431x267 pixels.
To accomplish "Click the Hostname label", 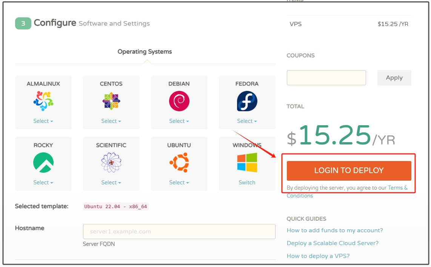I will point(29,228).
